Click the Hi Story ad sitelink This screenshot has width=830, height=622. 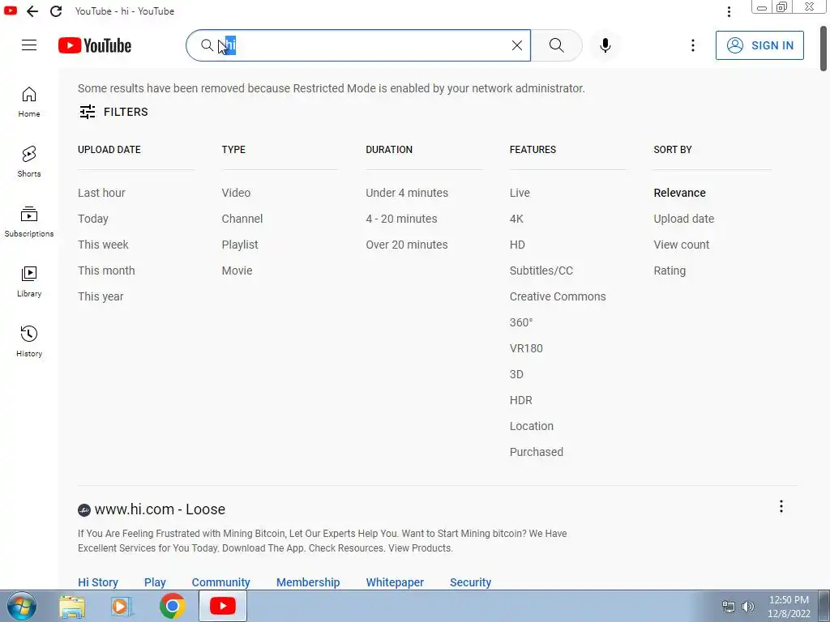coord(98,582)
